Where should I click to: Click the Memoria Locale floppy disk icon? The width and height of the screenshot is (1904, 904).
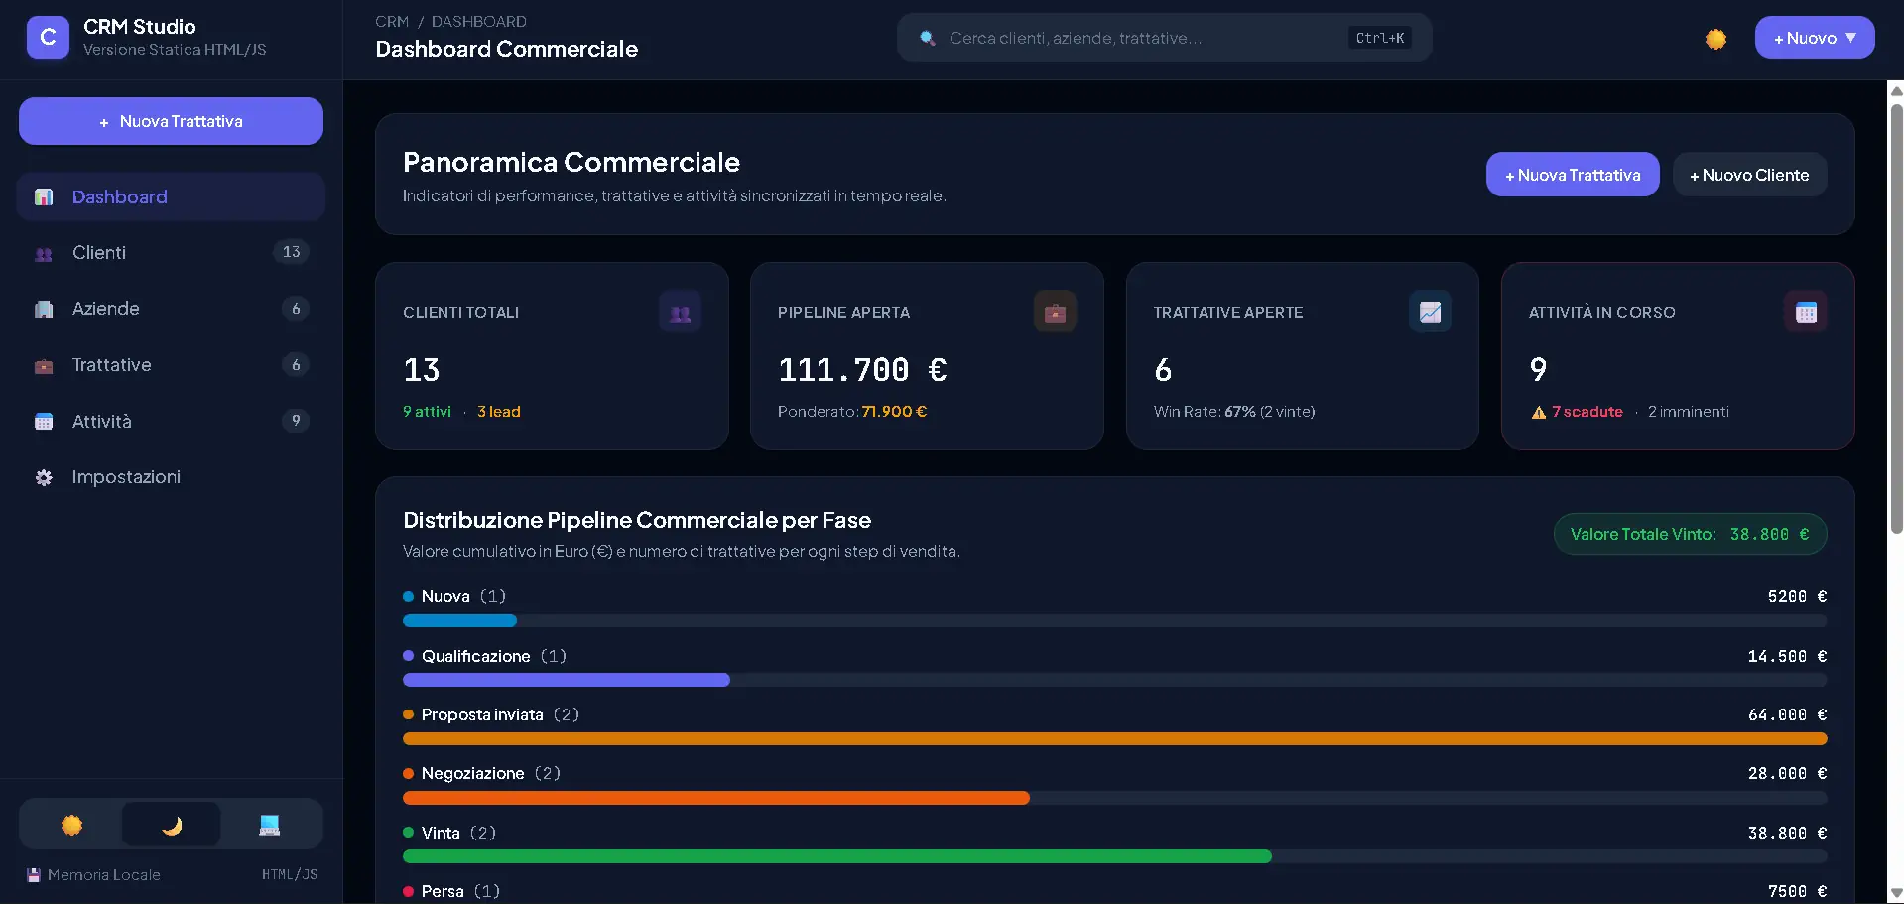[34, 875]
